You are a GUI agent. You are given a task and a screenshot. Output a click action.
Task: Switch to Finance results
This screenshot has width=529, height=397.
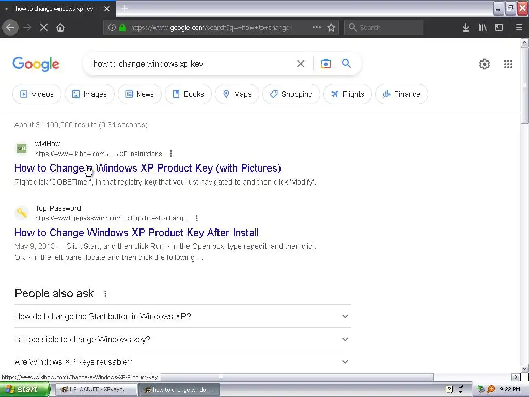[x=401, y=94]
